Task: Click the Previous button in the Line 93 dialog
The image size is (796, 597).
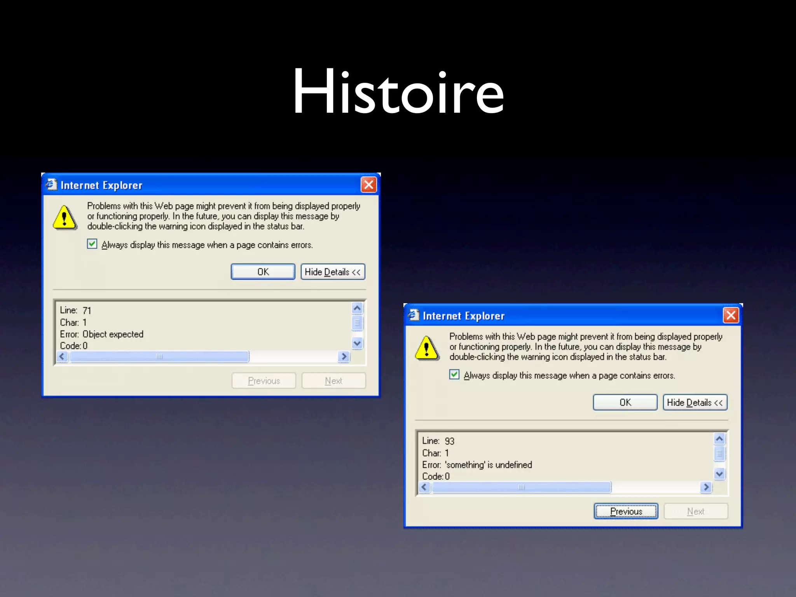Action: [x=626, y=511]
